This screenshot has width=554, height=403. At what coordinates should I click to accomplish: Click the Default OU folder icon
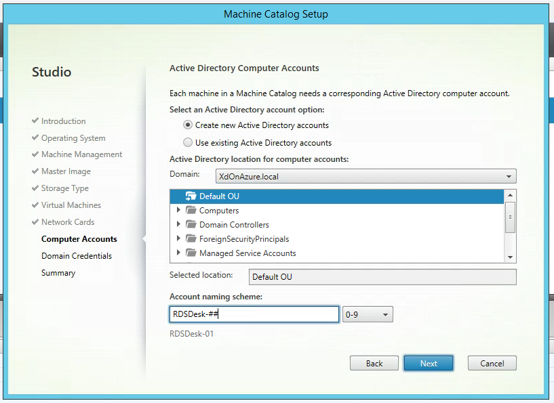click(x=191, y=196)
